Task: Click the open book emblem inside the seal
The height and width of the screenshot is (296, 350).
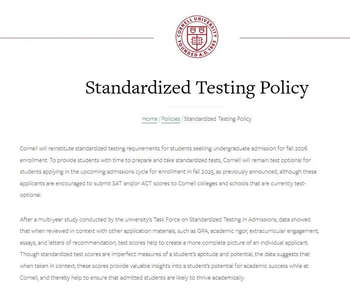Action: pos(197,40)
